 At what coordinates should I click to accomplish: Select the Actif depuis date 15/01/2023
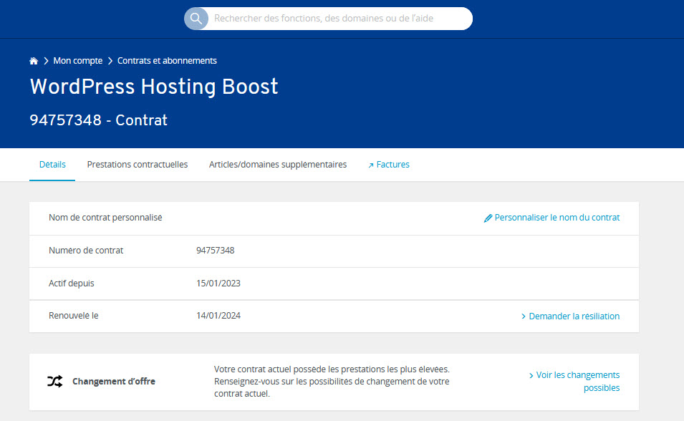(x=218, y=283)
